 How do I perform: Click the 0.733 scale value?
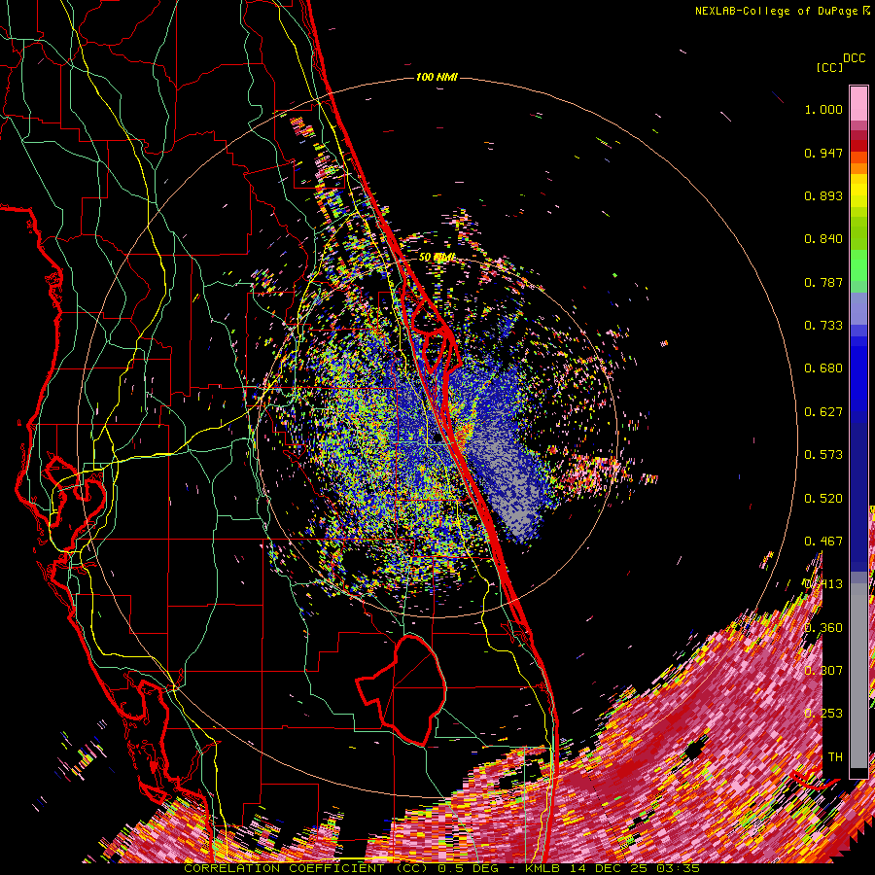[x=823, y=326]
